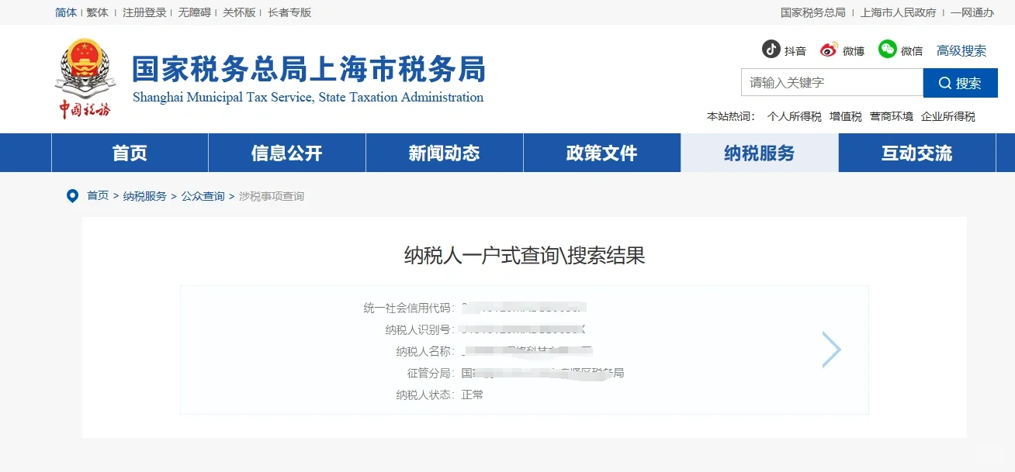Expand taxpayer result via right chevron arrow
The width and height of the screenshot is (1015, 472).
tap(832, 350)
